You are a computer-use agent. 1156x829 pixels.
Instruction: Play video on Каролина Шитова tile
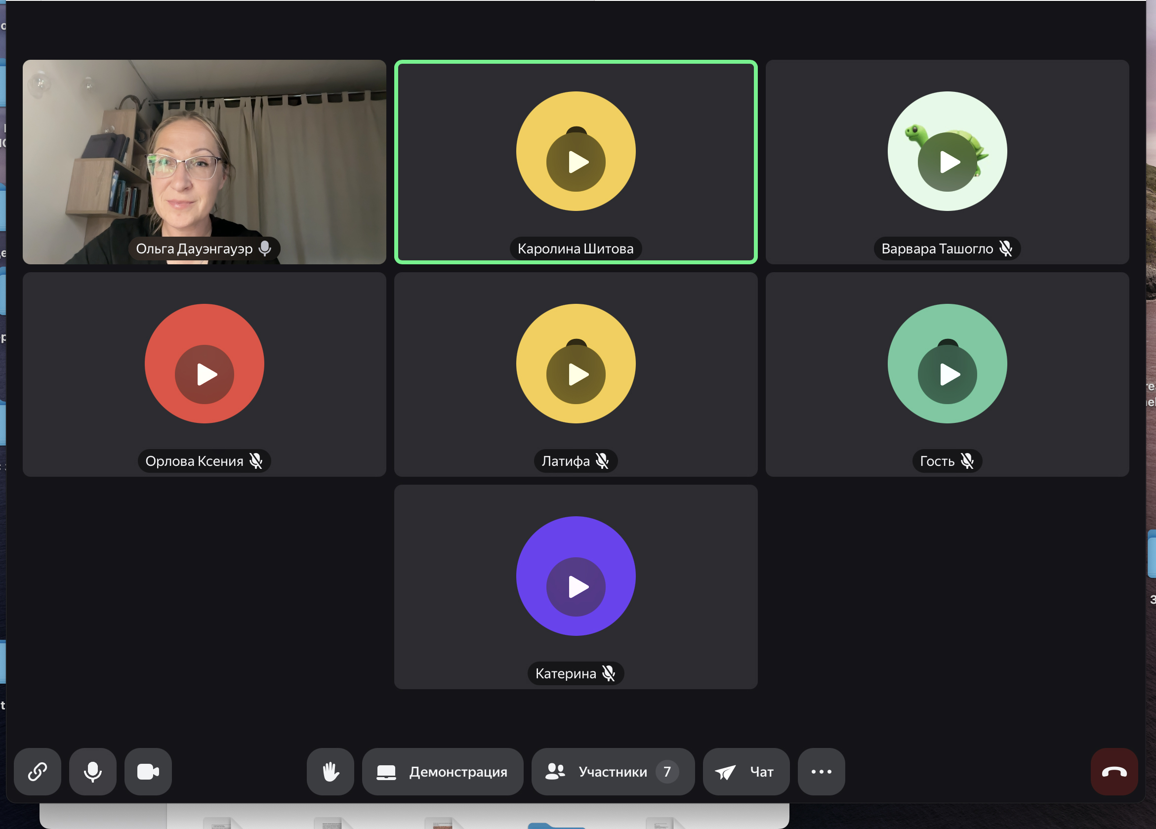click(x=576, y=162)
